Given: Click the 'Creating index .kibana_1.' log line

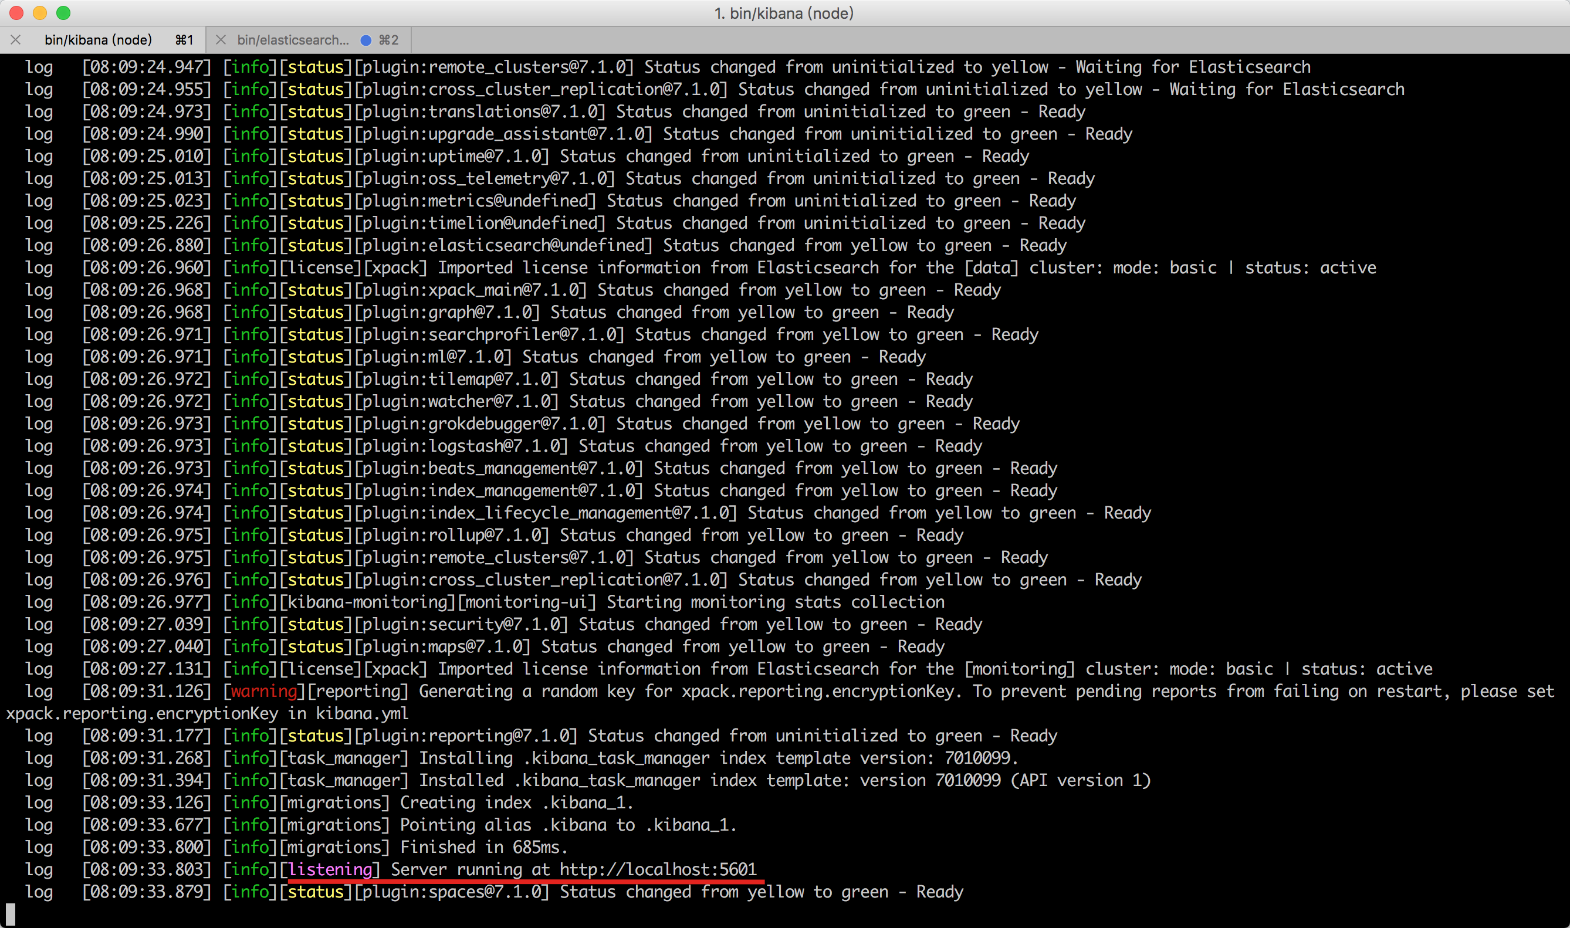Looking at the screenshot, I should coord(516,802).
